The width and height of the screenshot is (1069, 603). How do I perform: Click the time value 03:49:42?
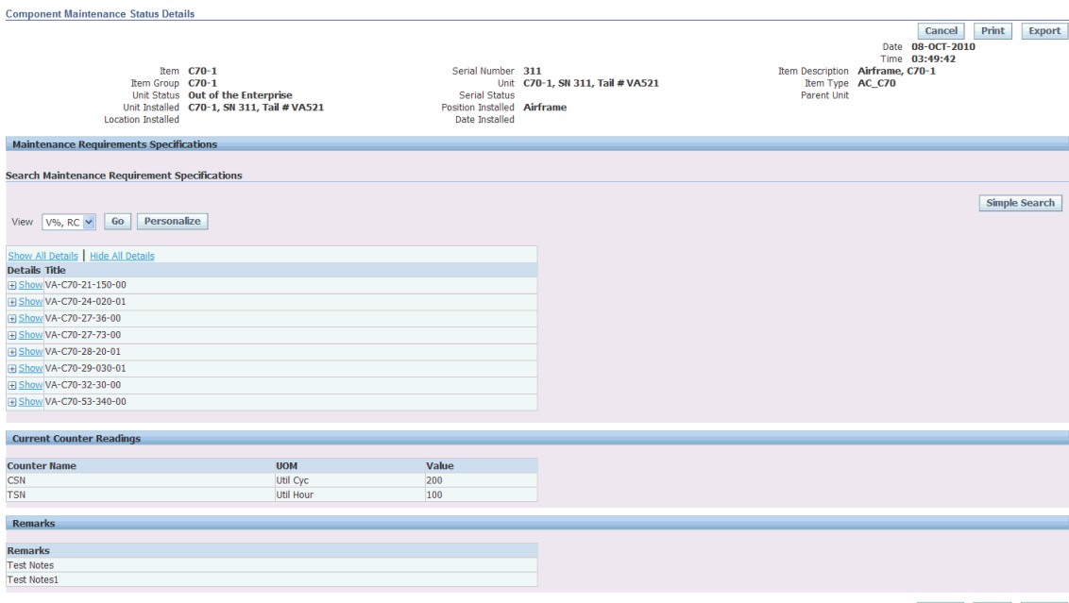[933, 59]
